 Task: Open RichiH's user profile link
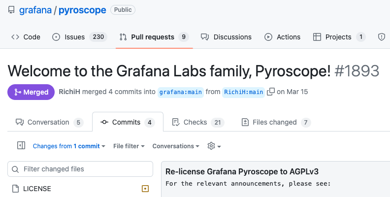point(69,92)
